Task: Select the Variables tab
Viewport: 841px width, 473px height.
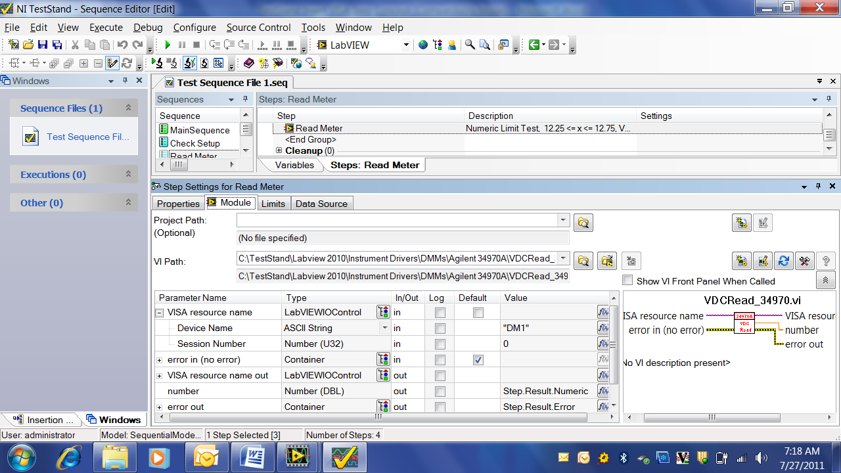Action: tap(294, 165)
